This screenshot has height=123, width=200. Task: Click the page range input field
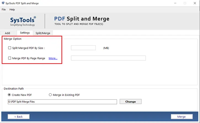(x=108, y=58)
